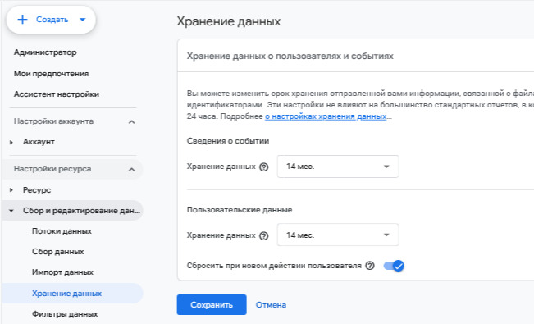Open Ассистент настройки menu item

(57, 94)
